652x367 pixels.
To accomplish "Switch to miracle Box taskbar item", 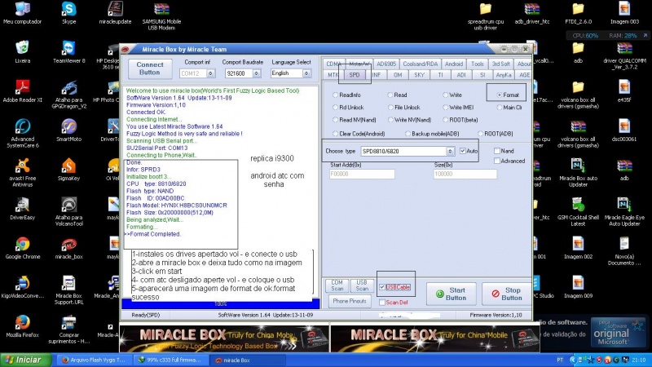I will coord(249,360).
